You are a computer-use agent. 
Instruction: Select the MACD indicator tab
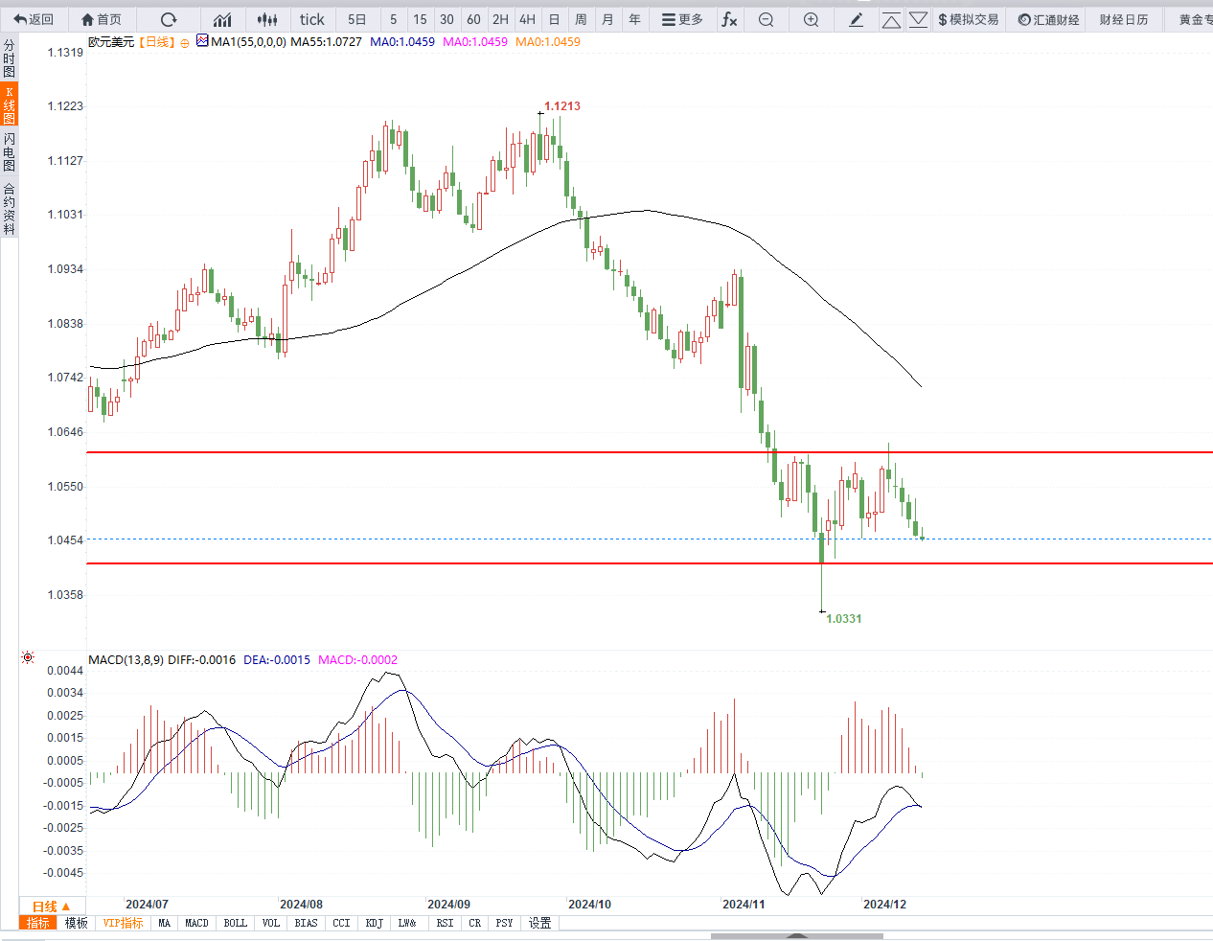[x=196, y=923]
